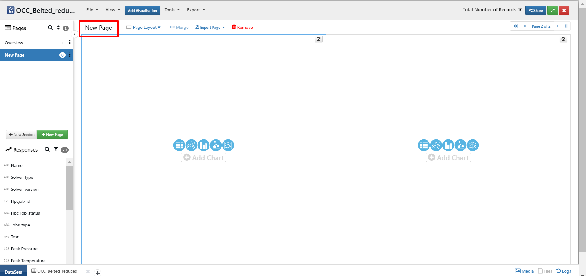Click the Add Visualization button
Image resolution: width=586 pixels, height=276 pixels.
click(x=142, y=10)
